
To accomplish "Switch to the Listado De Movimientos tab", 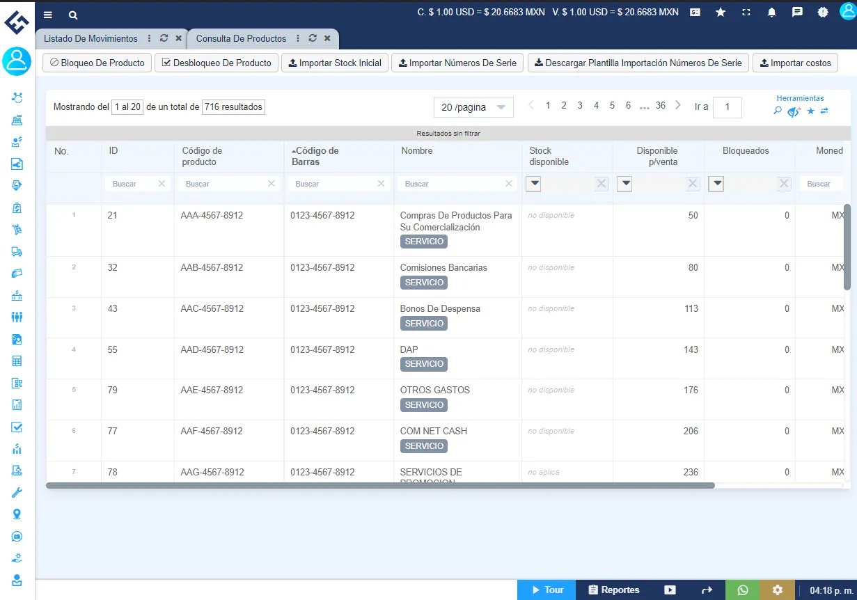I will tap(91, 39).
